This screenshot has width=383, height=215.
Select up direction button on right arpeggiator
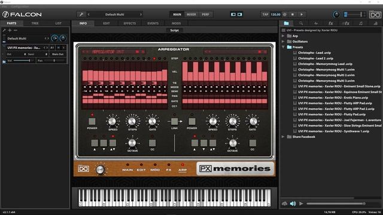(x=194, y=143)
